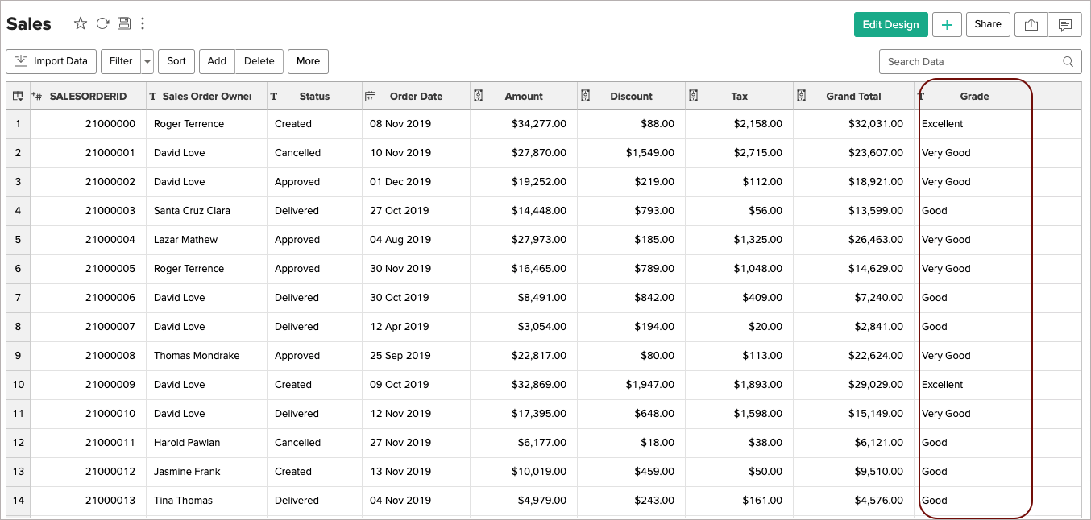
Task: Click the save disk icon
Action: pyautogui.click(x=123, y=23)
